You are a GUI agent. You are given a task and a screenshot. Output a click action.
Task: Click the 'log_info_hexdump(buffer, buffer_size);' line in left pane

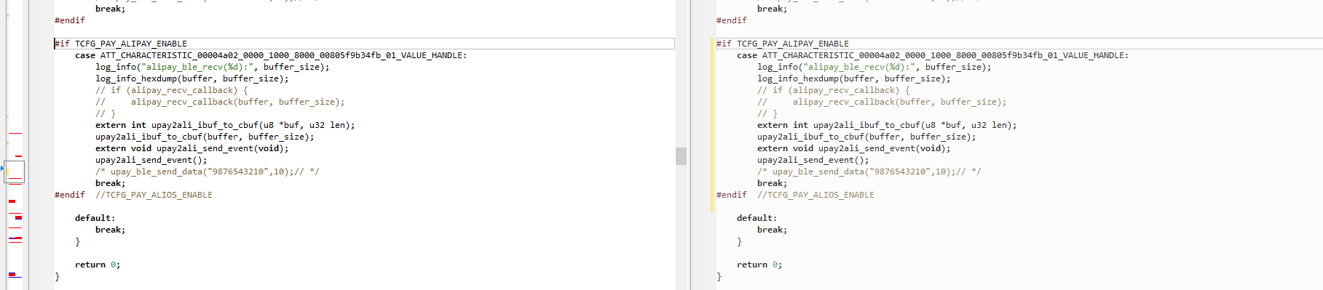point(192,78)
